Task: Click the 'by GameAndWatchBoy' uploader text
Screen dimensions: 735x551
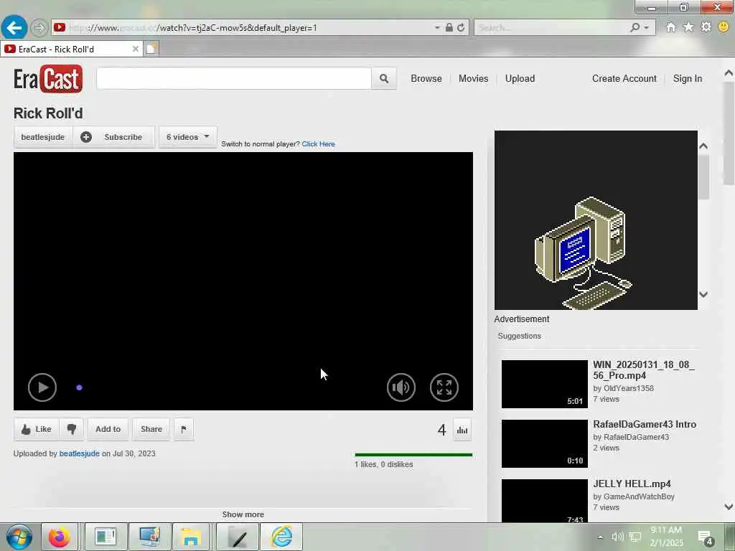Action: 634,496
